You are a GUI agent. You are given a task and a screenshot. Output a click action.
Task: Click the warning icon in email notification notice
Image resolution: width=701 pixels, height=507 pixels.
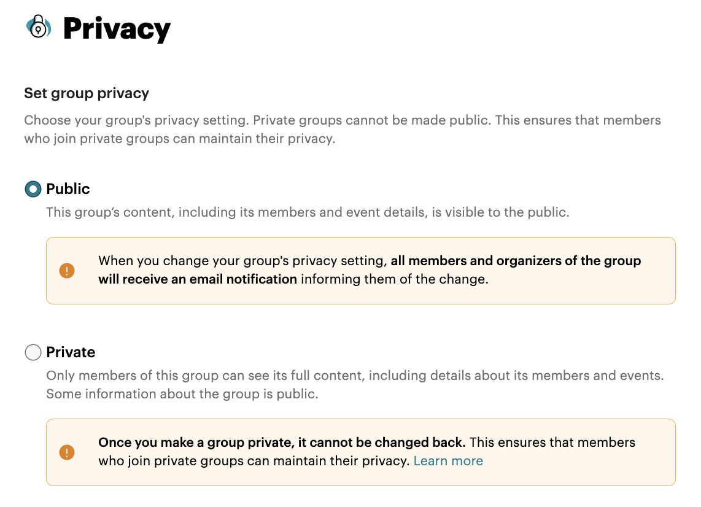66,271
